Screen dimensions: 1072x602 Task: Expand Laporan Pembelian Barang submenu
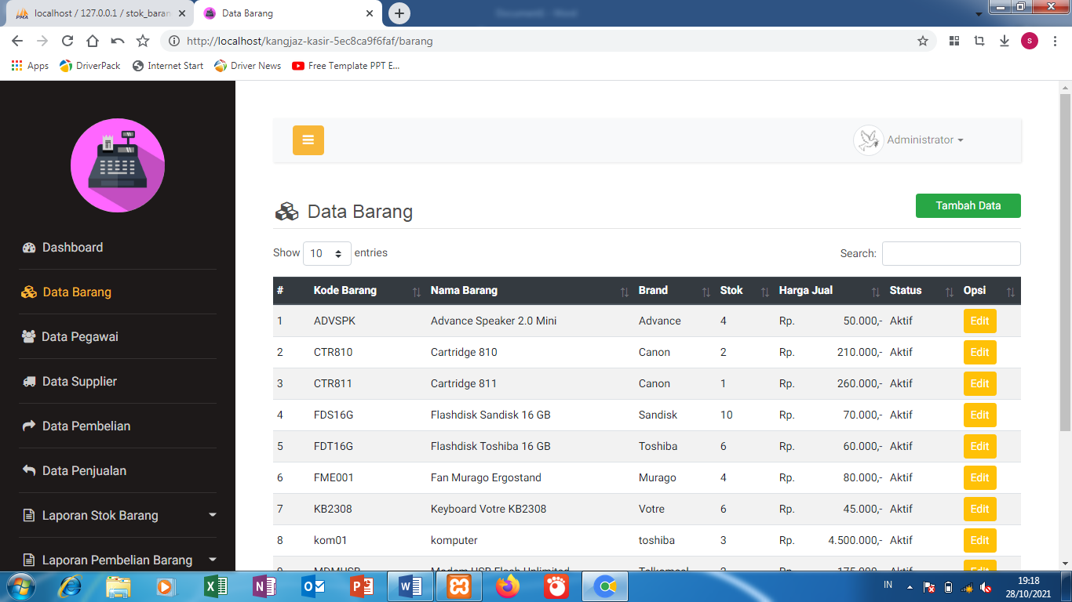(119, 560)
